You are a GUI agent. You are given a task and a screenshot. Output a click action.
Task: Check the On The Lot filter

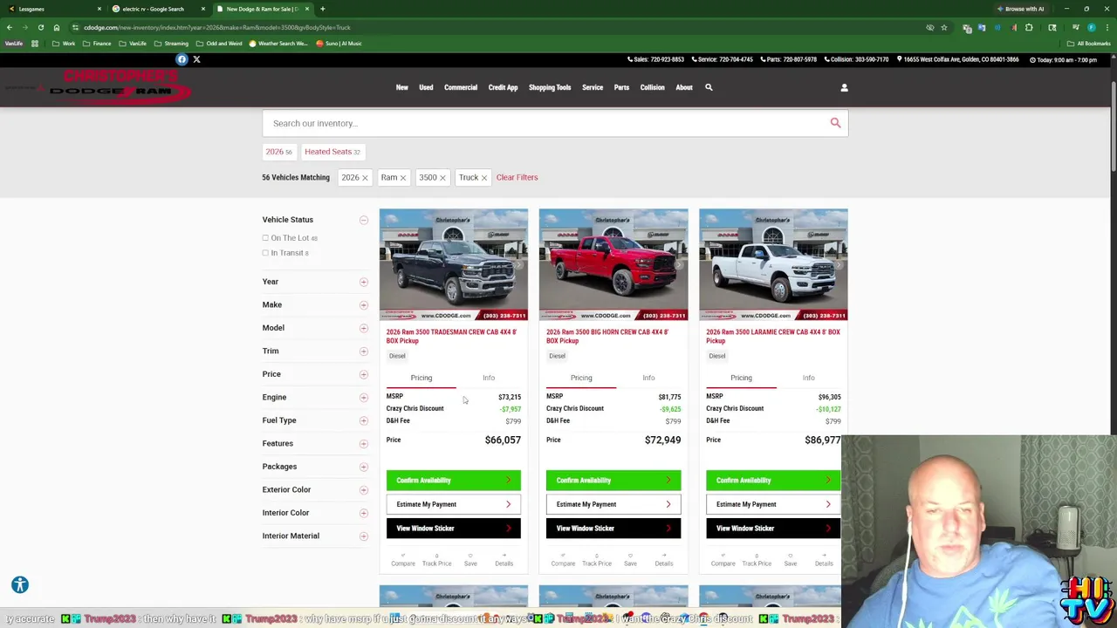tap(265, 238)
